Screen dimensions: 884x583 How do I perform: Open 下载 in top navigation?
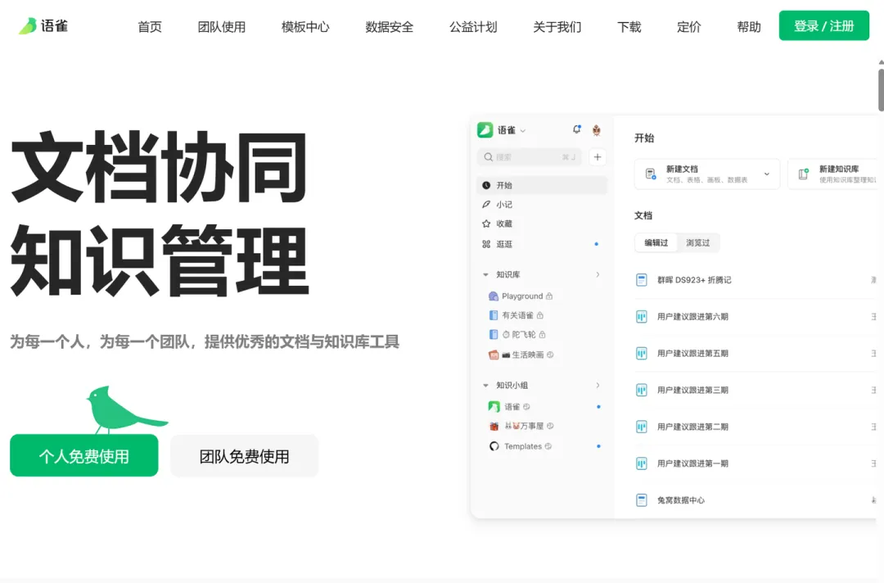pos(629,26)
